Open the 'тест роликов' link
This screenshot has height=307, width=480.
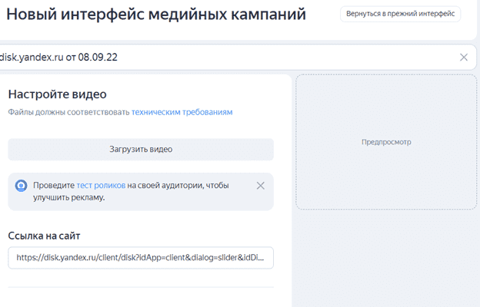pyautogui.click(x=101, y=186)
